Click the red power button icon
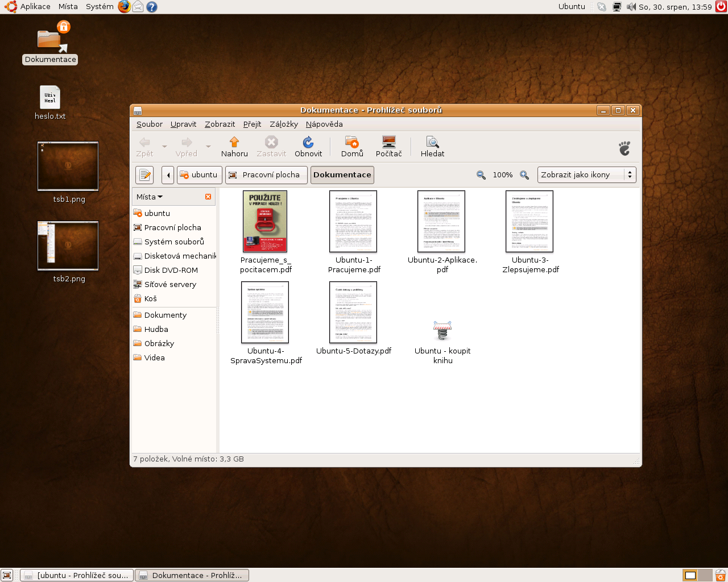728x582 pixels. tap(721, 7)
